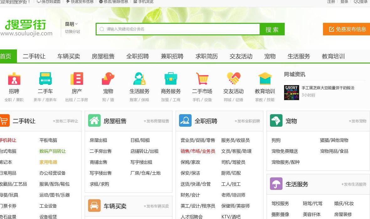The image size is (370, 219).
Task: Open the 婚庆/化妆 link
Action: pyautogui.click(x=344, y=203)
